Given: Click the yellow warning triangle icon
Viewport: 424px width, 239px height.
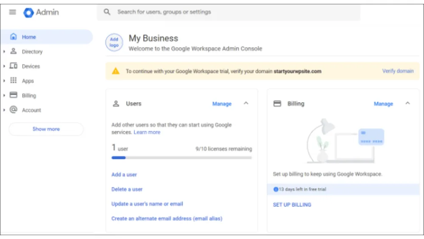Looking at the screenshot, I should [x=116, y=71].
